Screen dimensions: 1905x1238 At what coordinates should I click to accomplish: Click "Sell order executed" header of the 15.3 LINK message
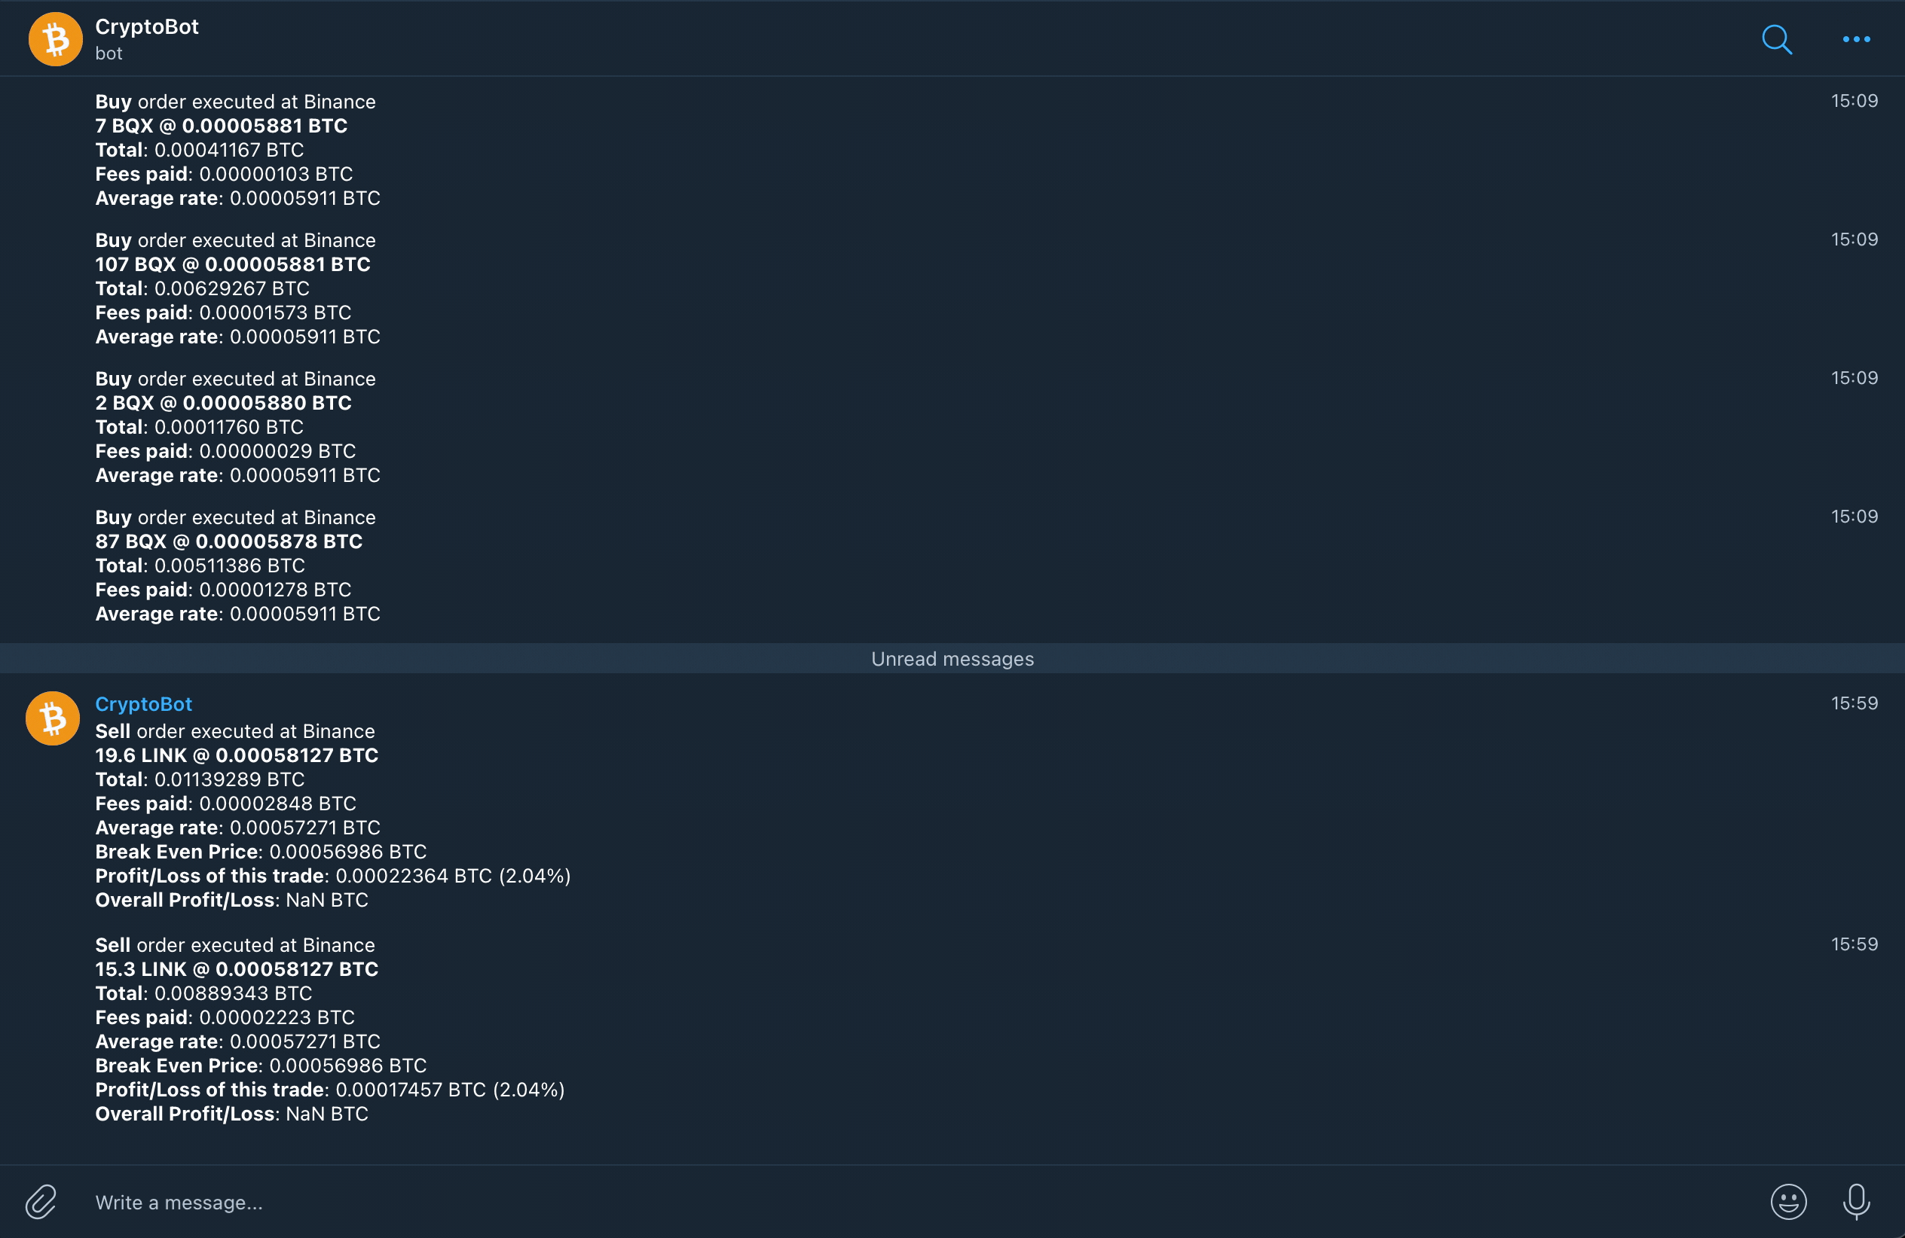tap(235, 944)
